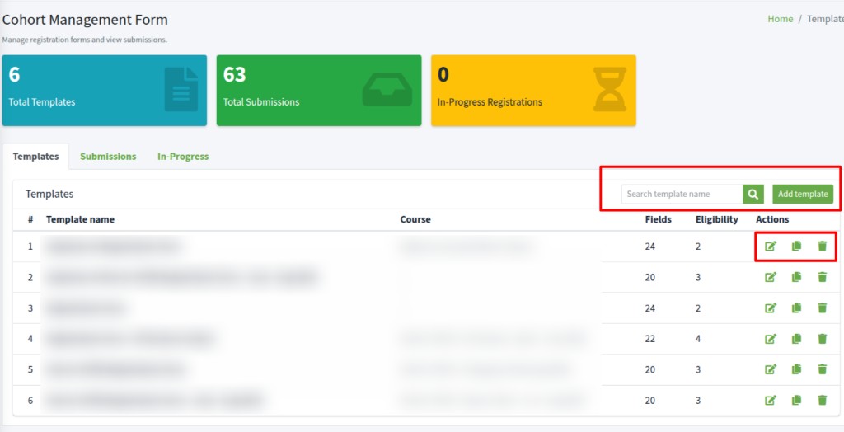Duplicate template in row 5

point(797,369)
